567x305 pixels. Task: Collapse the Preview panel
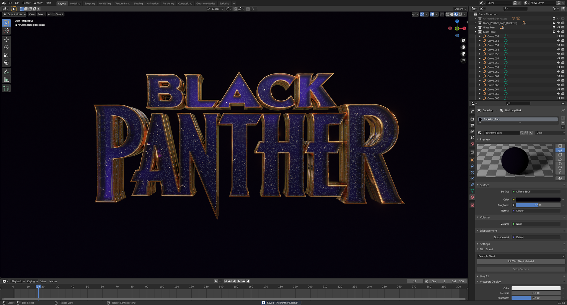[478, 139]
